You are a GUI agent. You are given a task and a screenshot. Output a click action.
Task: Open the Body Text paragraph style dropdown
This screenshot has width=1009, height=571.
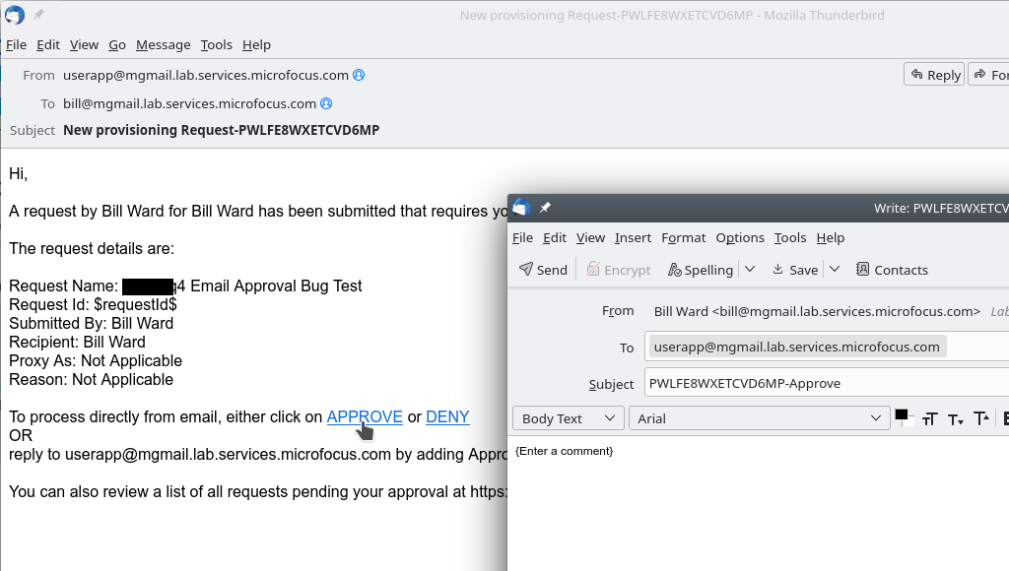point(568,417)
